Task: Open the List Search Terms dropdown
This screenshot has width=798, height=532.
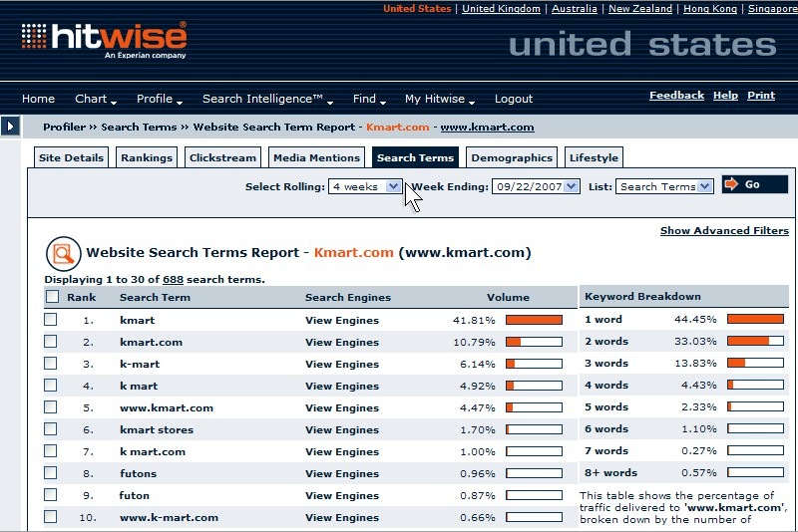Action: click(x=664, y=186)
